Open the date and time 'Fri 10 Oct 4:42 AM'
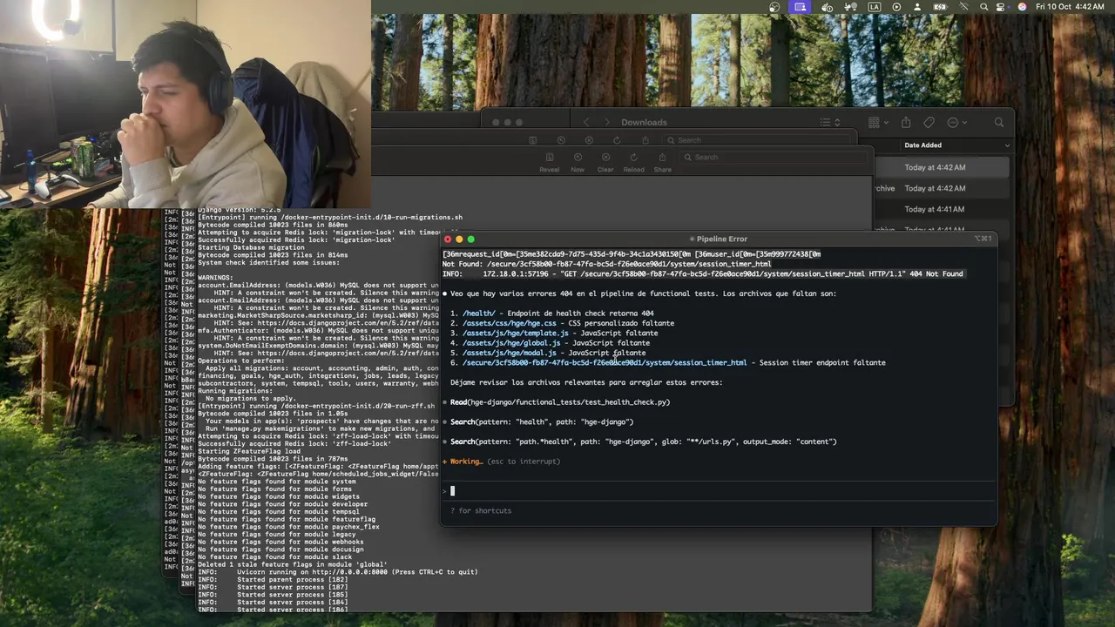 point(1070,7)
